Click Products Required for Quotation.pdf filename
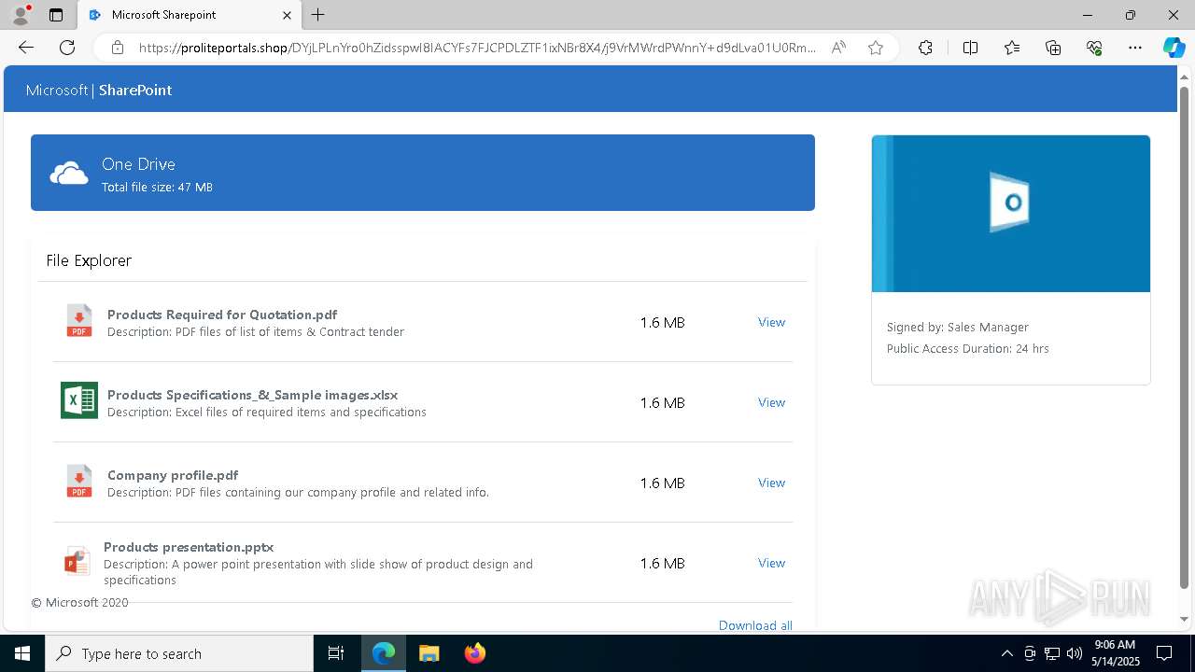1195x672 pixels. [x=222, y=315]
